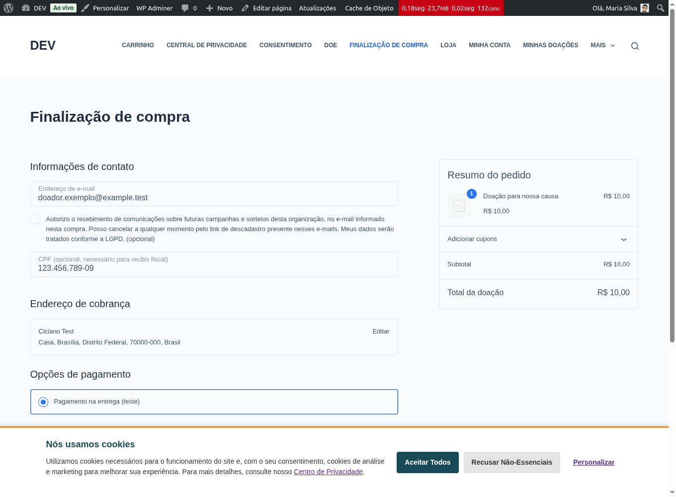Expand the MAIS navigation dropdown

click(602, 45)
